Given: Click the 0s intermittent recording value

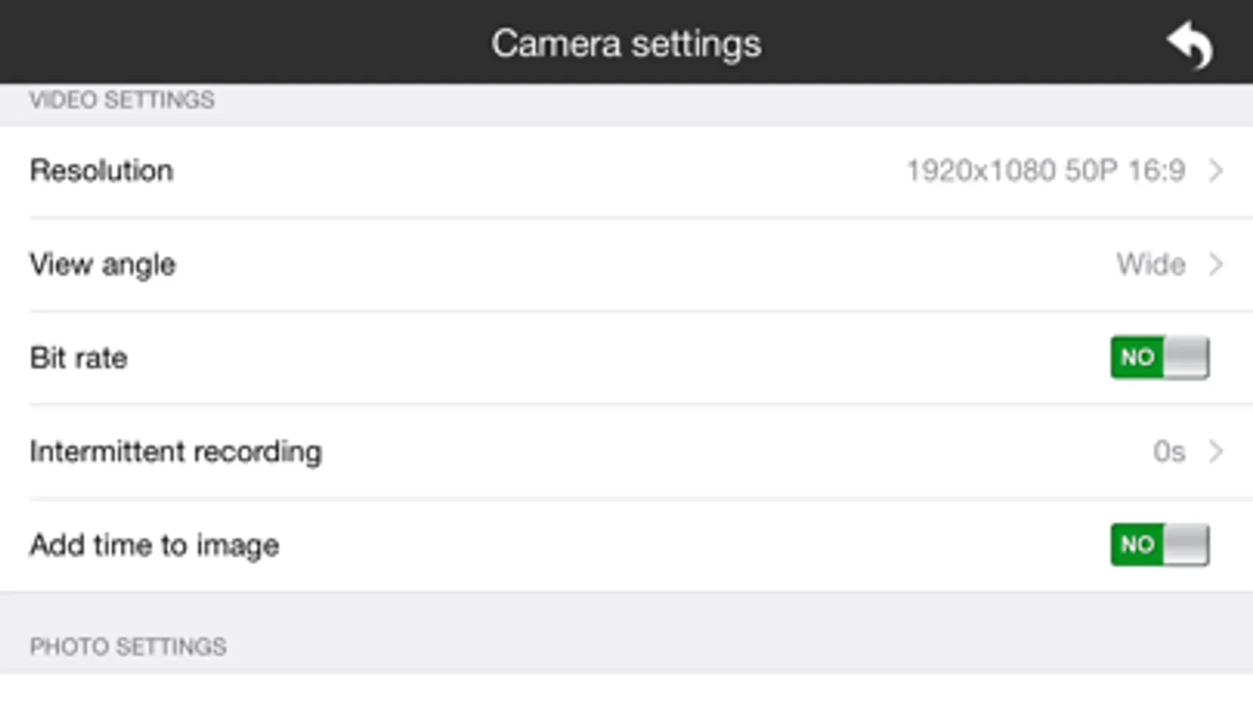Looking at the screenshot, I should [x=1168, y=452].
